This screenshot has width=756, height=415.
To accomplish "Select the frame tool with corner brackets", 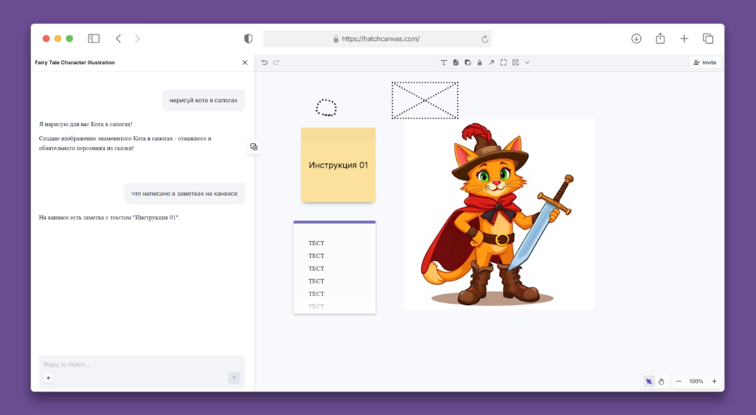I will (x=503, y=62).
